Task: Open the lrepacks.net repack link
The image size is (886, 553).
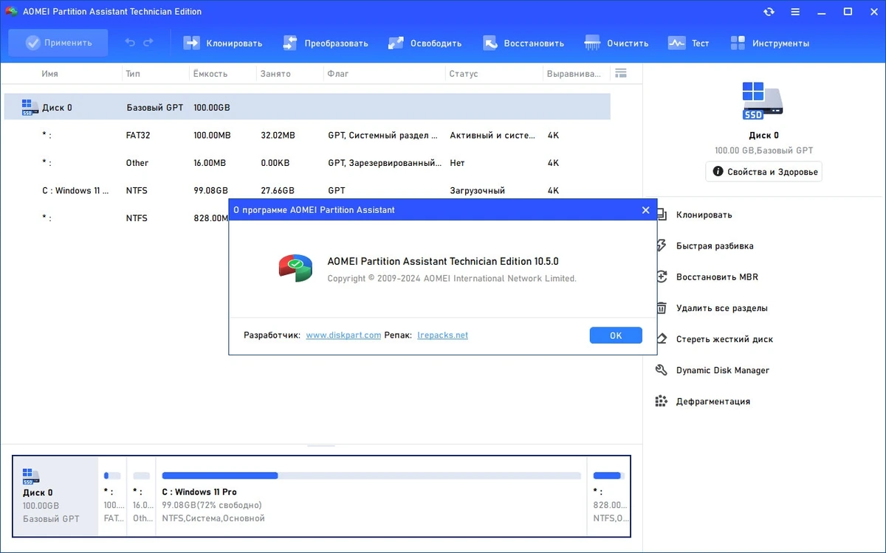Action: [x=442, y=335]
